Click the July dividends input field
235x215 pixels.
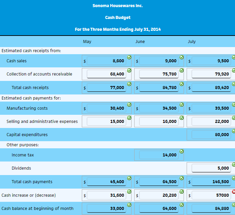(x=211, y=168)
